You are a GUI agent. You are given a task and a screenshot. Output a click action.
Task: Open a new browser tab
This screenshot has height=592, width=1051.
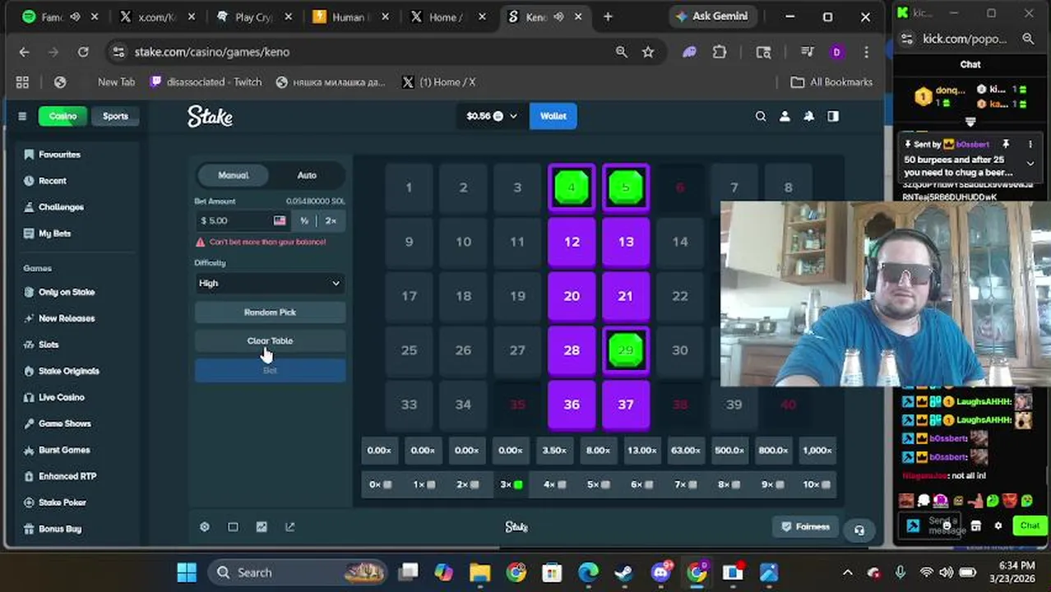(x=608, y=16)
